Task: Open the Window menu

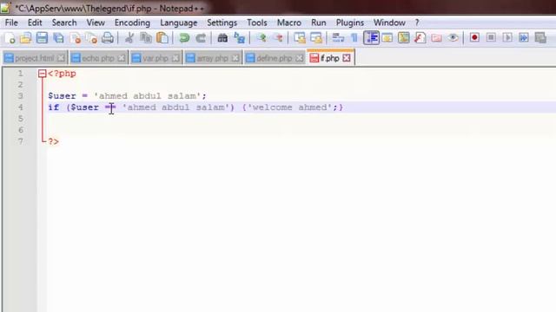Action: 389,23
